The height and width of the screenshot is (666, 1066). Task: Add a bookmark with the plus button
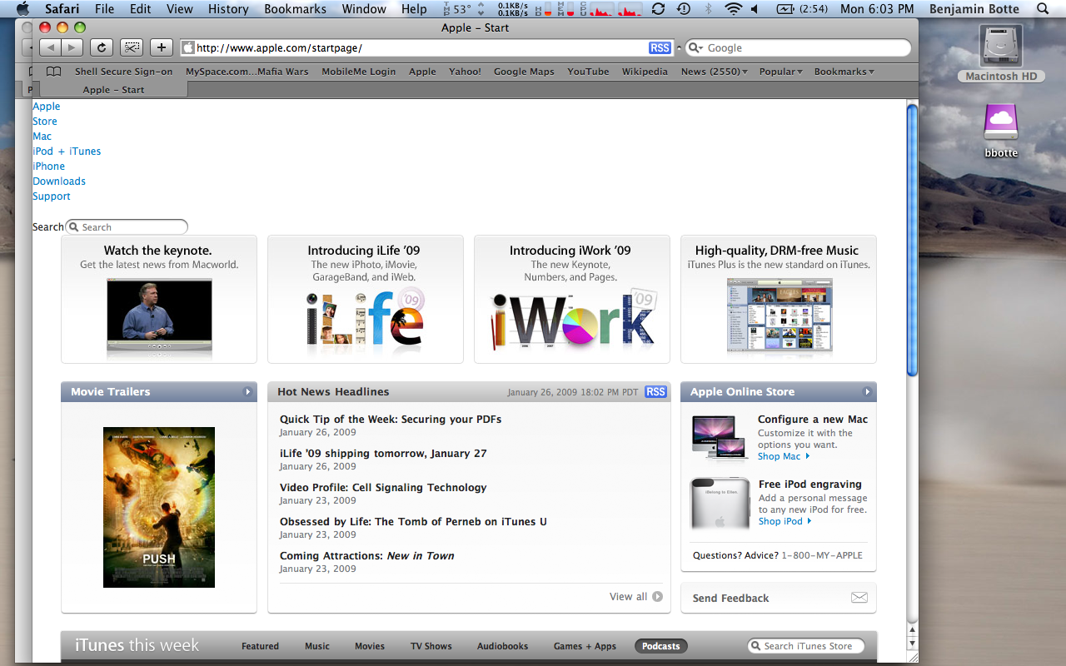(161, 48)
